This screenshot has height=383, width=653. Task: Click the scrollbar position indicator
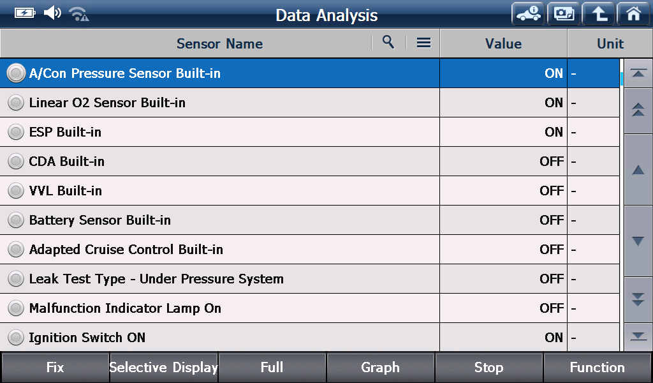click(x=621, y=79)
